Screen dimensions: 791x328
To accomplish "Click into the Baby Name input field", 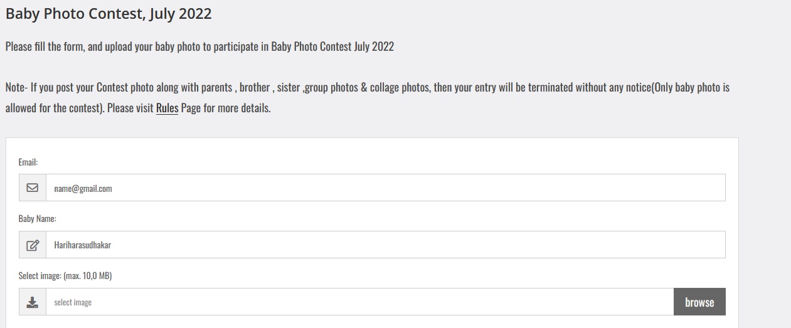I will coord(385,245).
